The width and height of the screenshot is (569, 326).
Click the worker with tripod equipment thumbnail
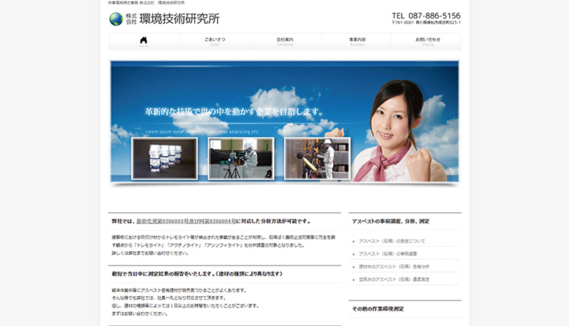pyautogui.click(x=241, y=158)
